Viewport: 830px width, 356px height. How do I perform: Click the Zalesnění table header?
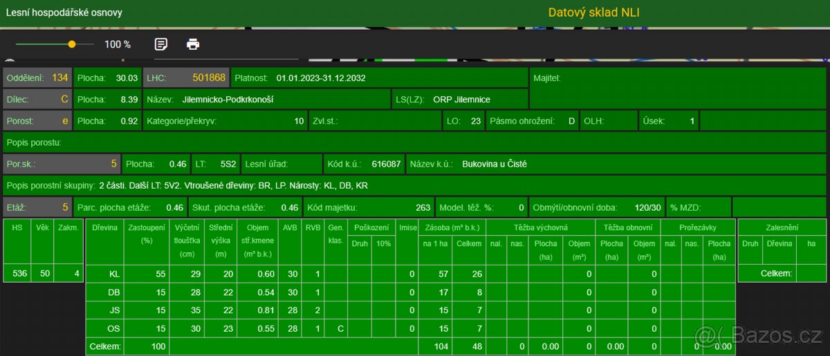[781, 227]
